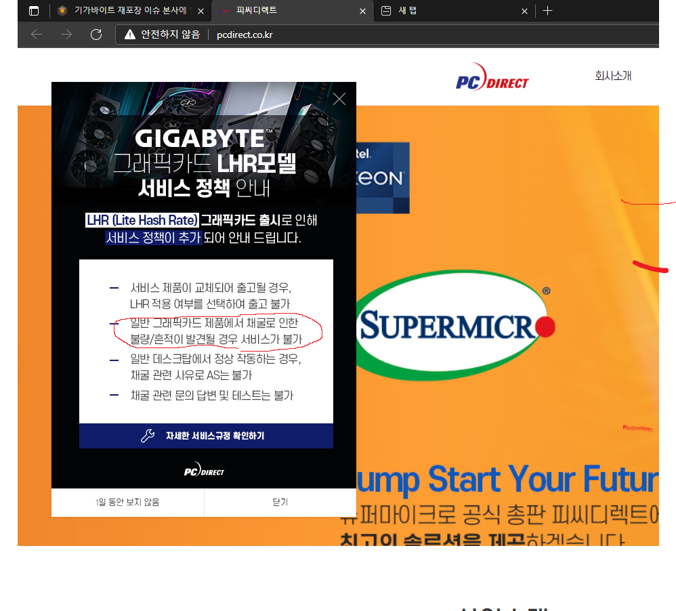Open the 회사소개 menu

point(612,76)
